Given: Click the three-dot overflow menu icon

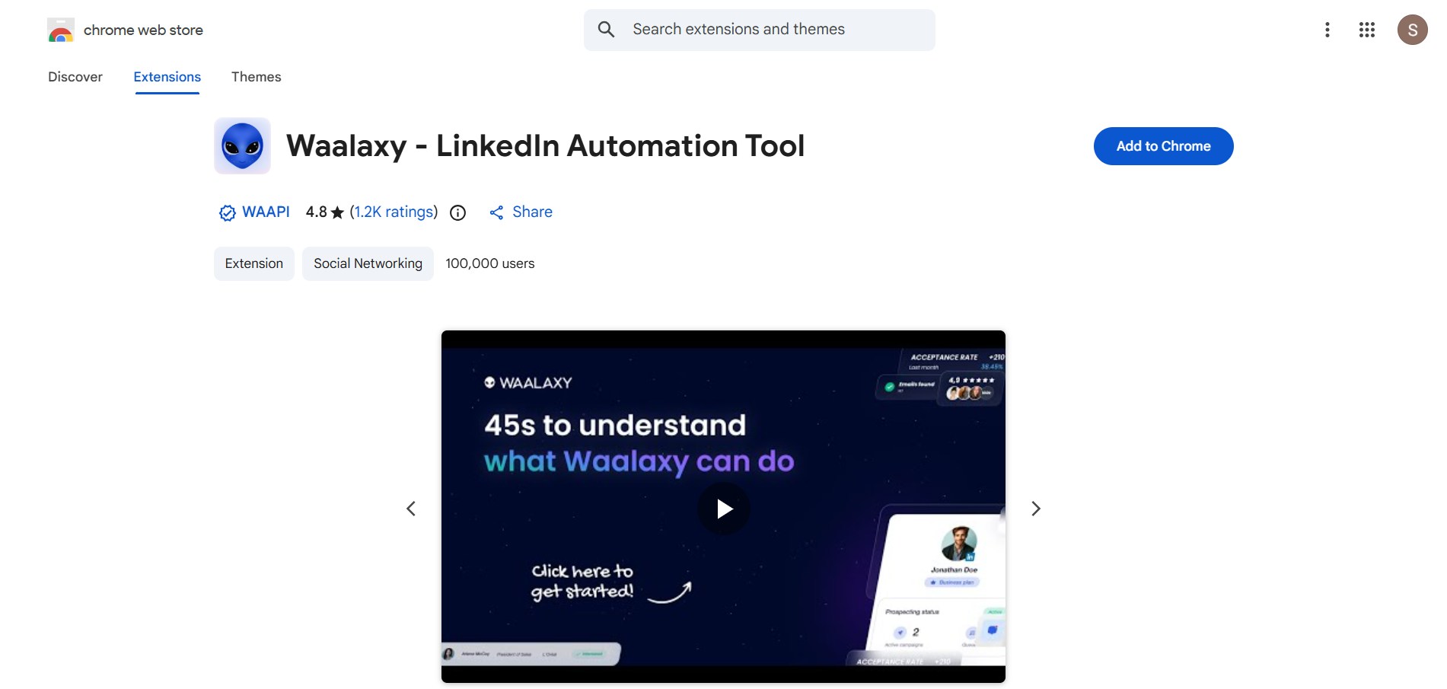Looking at the screenshot, I should 1327,30.
